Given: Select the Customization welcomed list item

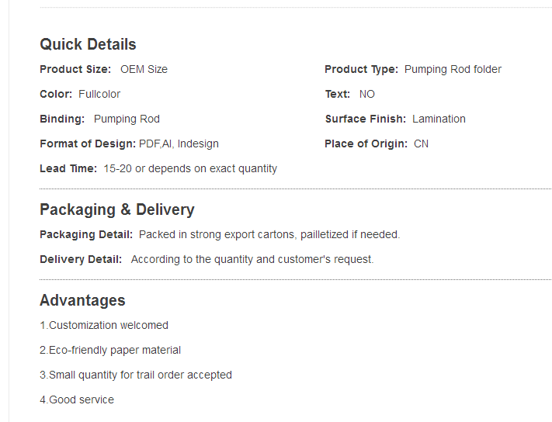Looking at the screenshot, I should pyautogui.click(x=104, y=325).
